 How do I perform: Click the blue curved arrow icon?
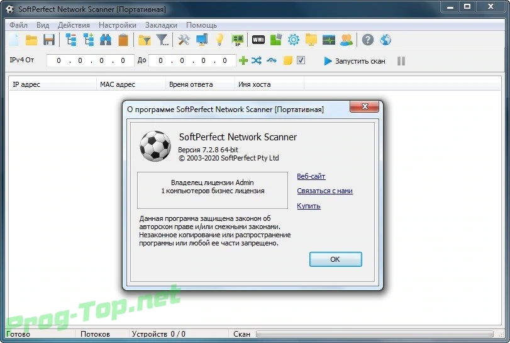[x=272, y=60]
